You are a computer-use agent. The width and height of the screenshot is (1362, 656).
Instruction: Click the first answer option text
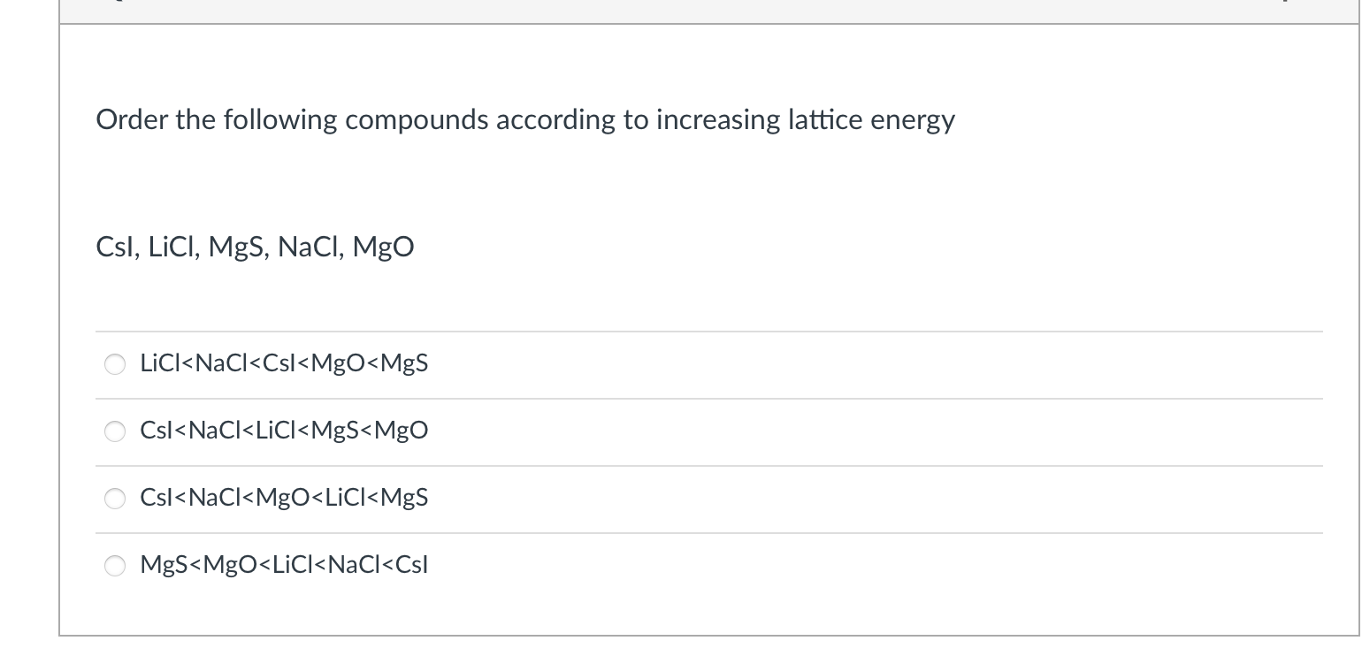click(x=284, y=362)
